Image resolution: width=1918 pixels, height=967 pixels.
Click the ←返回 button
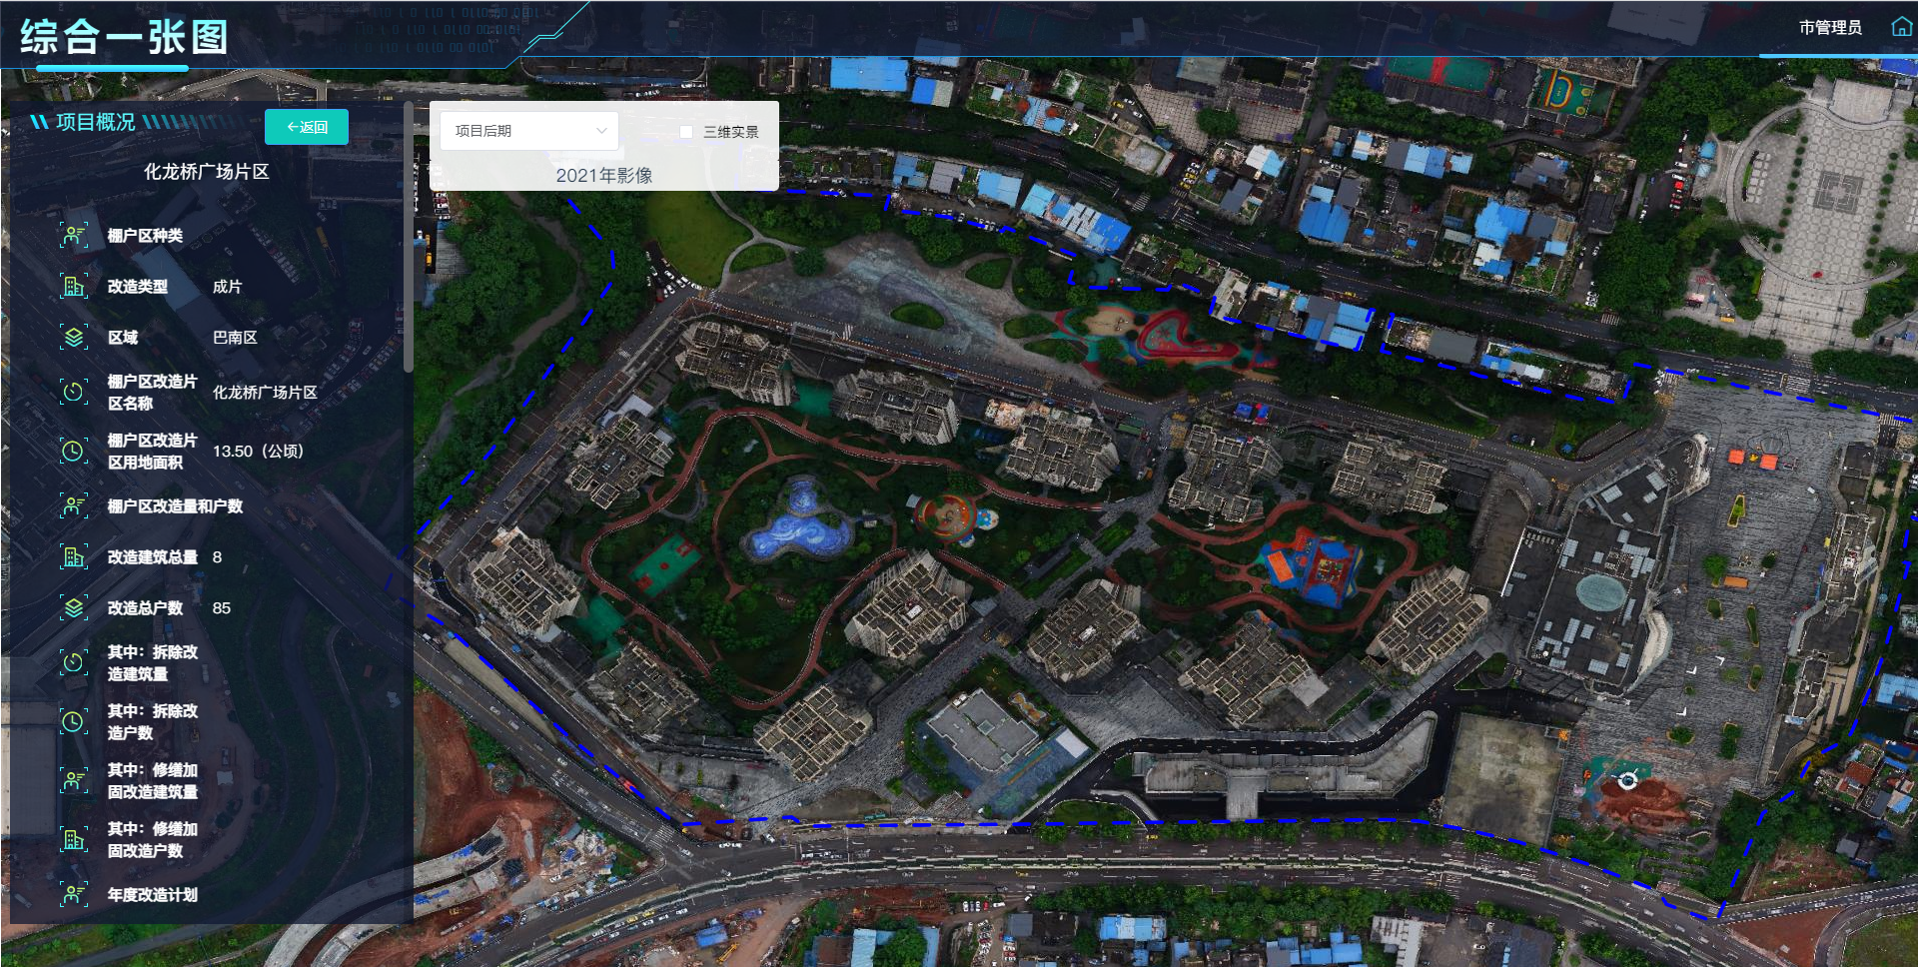point(307,127)
